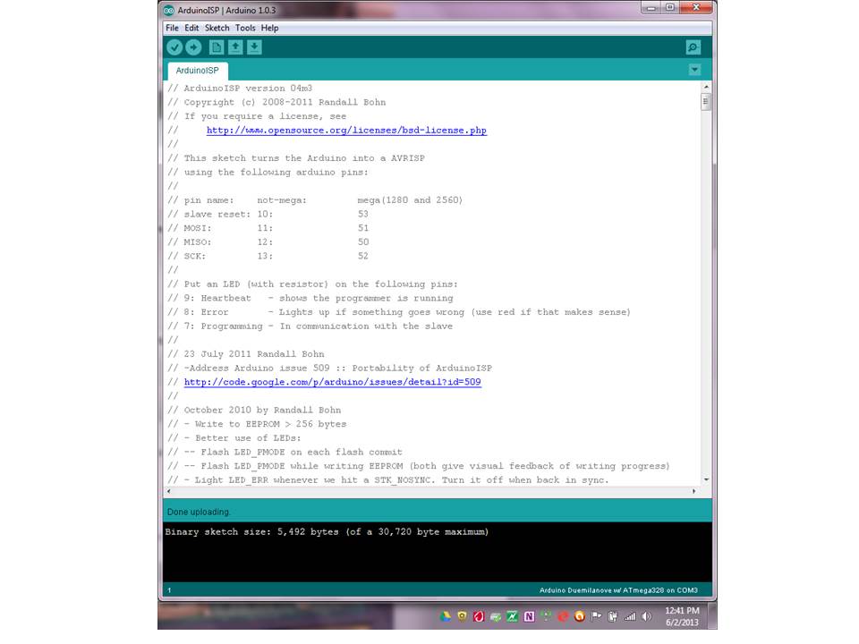The width and height of the screenshot is (859, 644).
Task: Open the Tools menu
Action: (245, 28)
